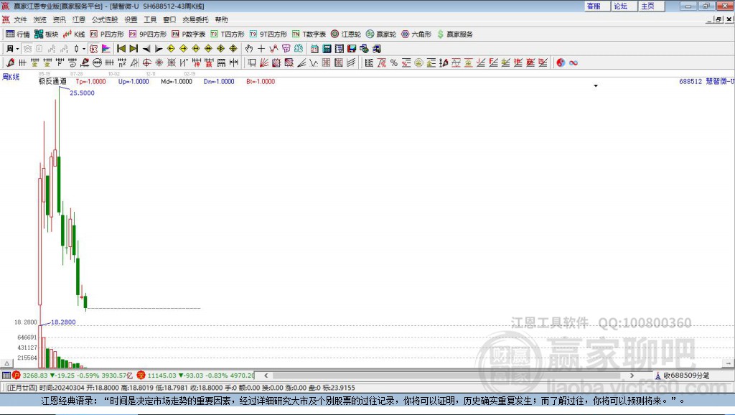Click the 25.5000 high price label
The image size is (735, 415).
click(82, 93)
